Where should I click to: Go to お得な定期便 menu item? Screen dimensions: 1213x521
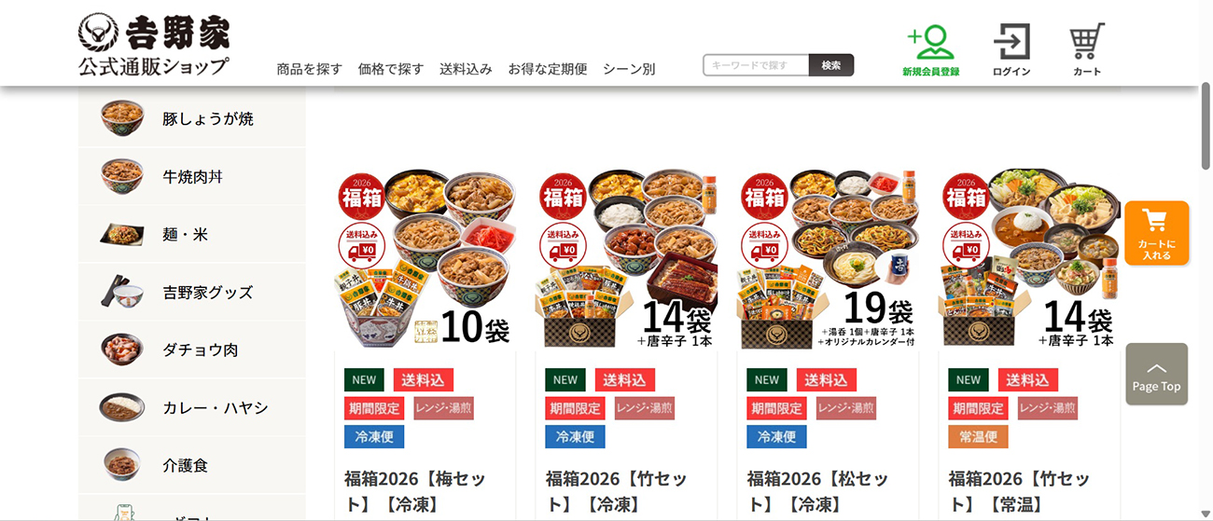coord(548,69)
